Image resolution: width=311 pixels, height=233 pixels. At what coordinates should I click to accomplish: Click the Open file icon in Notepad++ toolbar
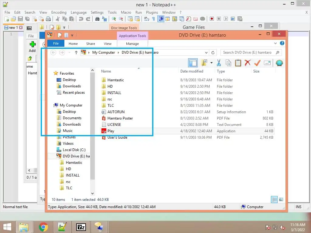[13, 19]
